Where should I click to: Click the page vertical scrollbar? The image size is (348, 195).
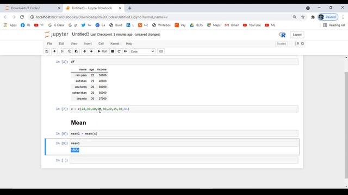click(x=346, y=125)
